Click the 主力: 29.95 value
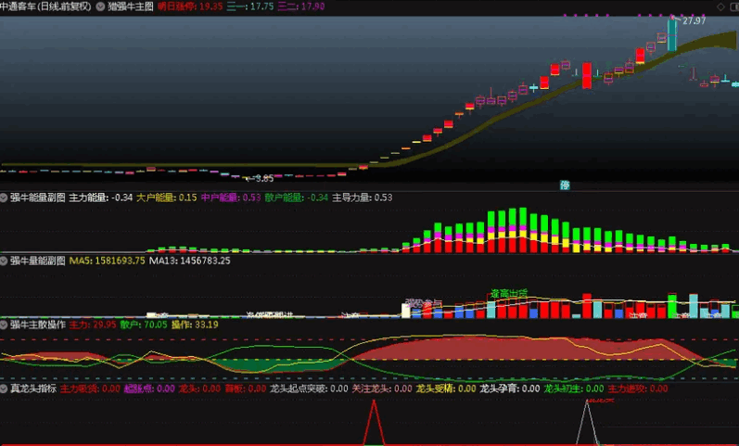The height and width of the screenshot is (446, 739). point(93,325)
